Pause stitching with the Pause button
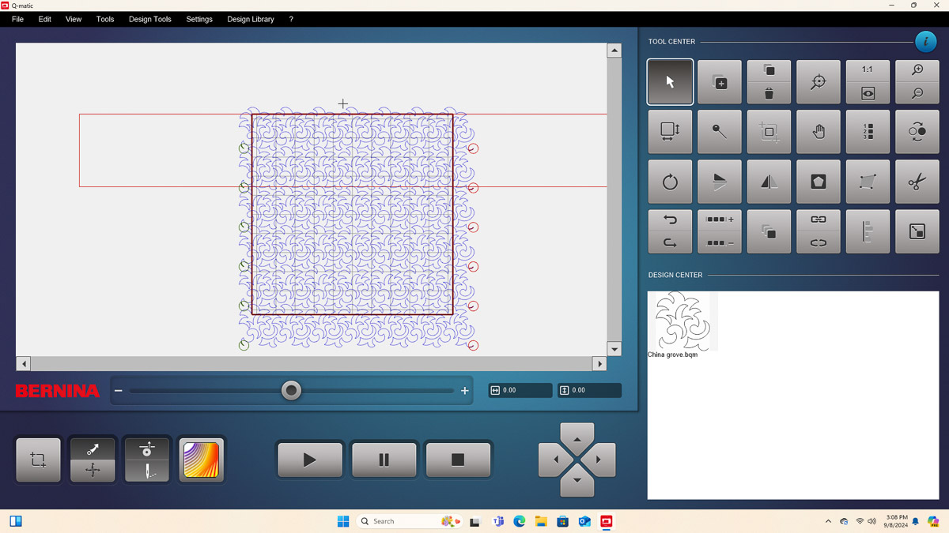949x533 pixels. click(384, 460)
